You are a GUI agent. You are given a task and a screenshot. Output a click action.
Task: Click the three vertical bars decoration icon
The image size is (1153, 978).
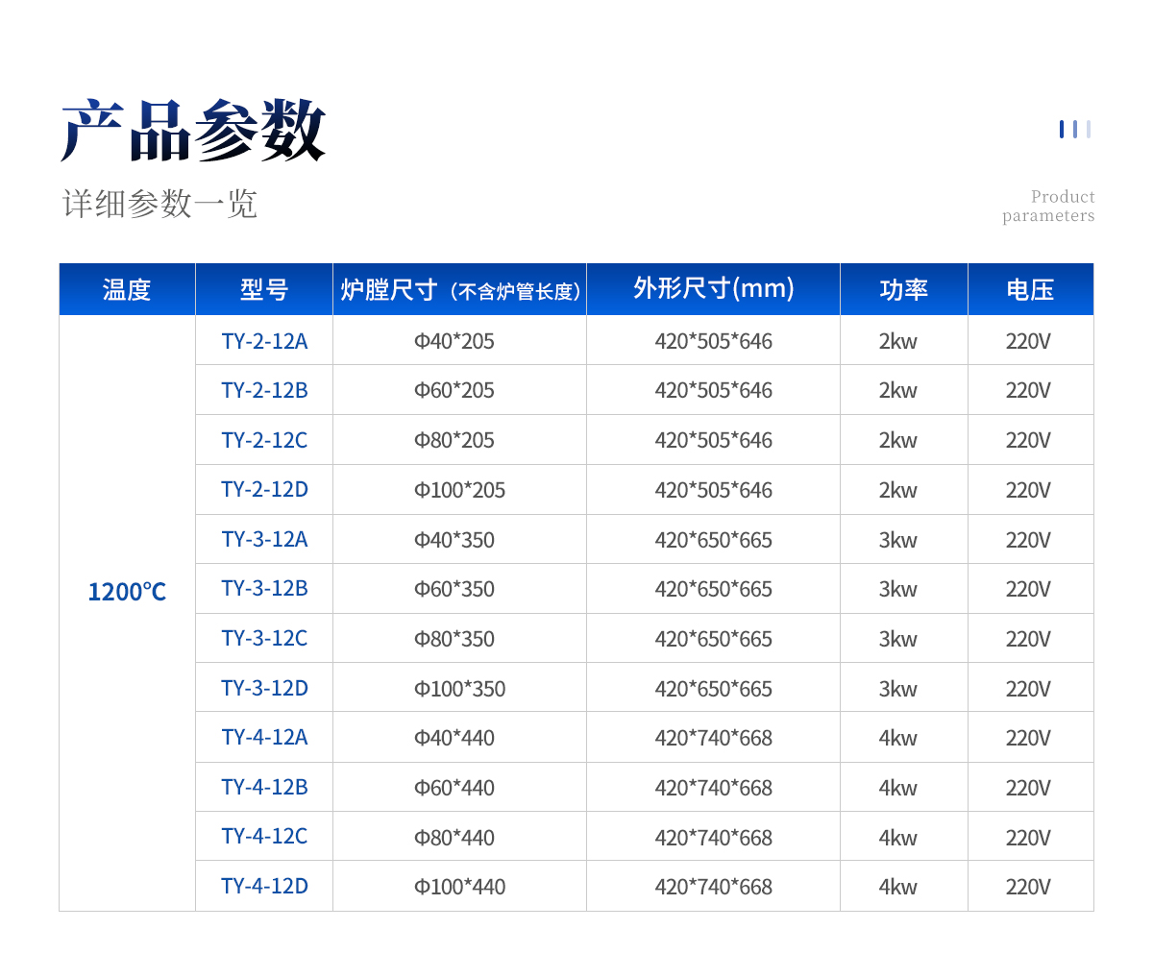1075,129
